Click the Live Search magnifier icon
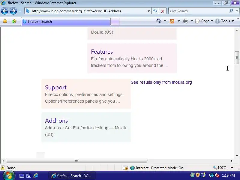Screen dimensions: 240x180 point(231,11)
